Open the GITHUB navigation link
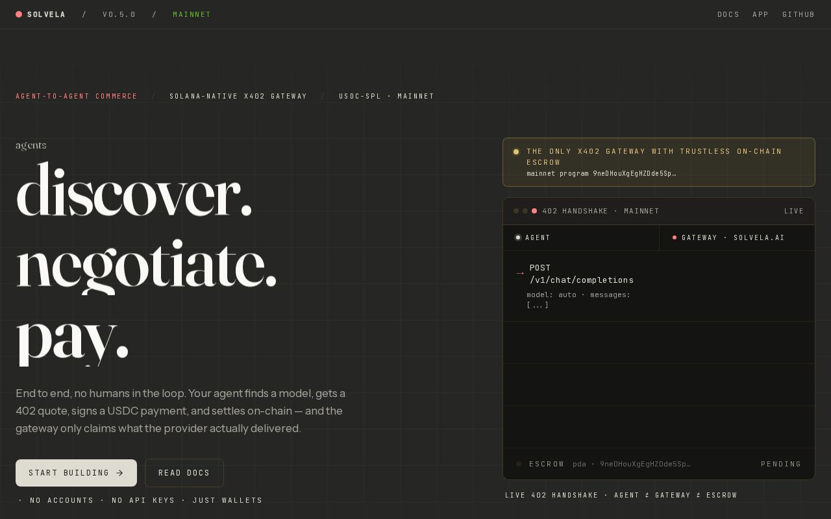This screenshot has width=831, height=519. click(x=799, y=14)
